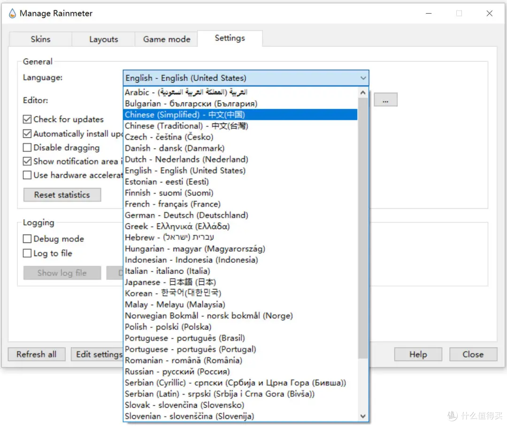Pick Russian - русский (Россия)

tap(240, 372)
